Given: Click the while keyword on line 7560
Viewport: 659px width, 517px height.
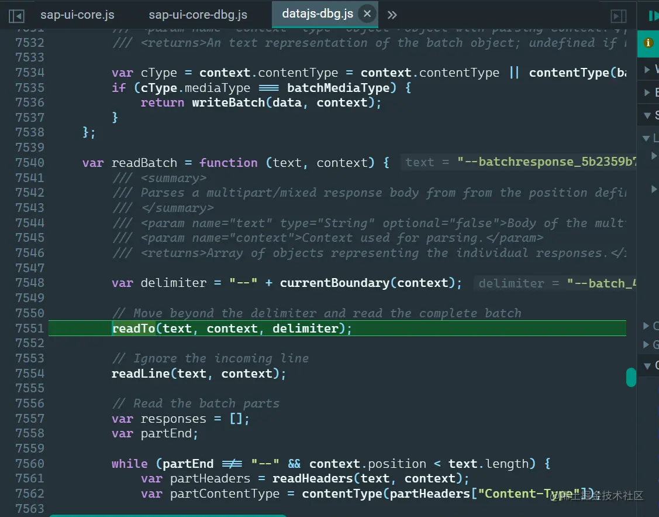Looking at the screenshot, I should click(129, 464).
